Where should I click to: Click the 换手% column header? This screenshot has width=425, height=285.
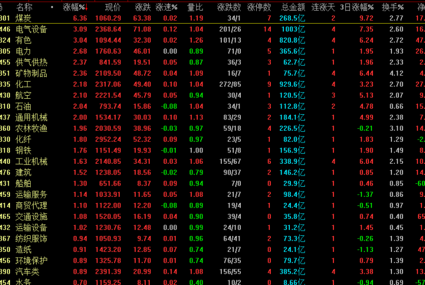click(393, 8)
